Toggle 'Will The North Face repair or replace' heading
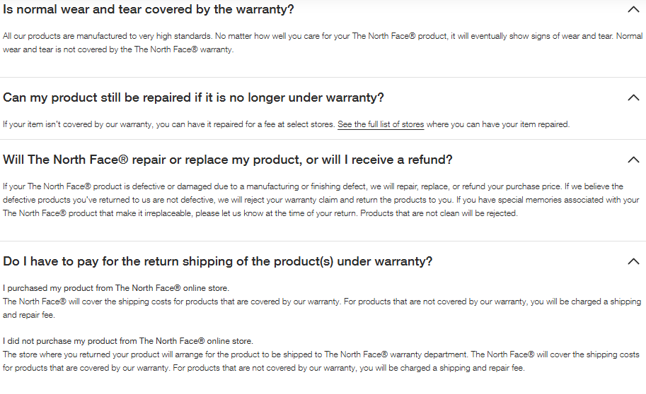646x394 pixels. click(227, 160)
